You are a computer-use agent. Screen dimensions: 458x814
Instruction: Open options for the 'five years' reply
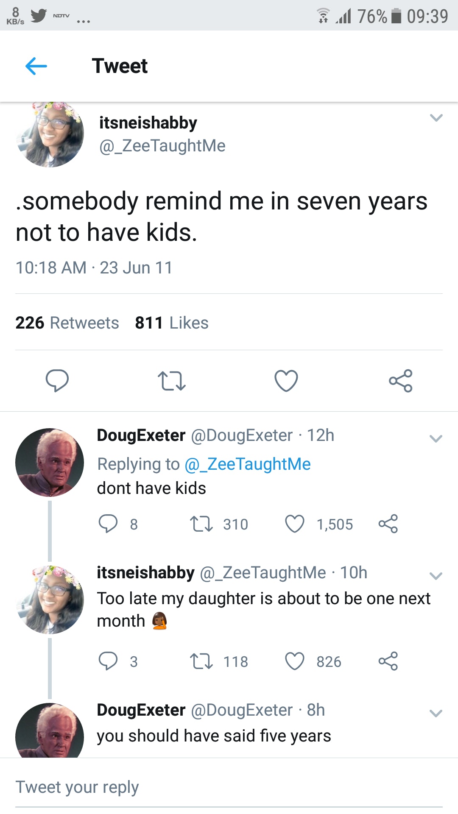click(x=436, y=713)
